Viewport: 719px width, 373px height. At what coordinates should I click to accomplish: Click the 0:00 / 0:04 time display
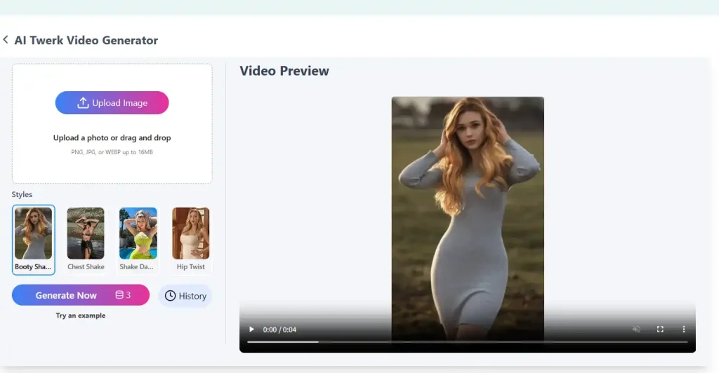[279, 330]
